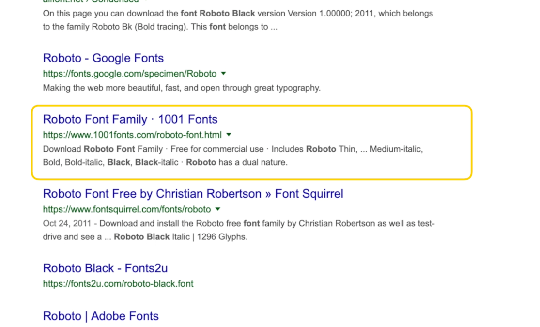The width and height of the screenshot is (540, 327).
Task: Open the Roboto Black - Fonts2u result
Action: pyautogui.click(x=106, y=268)
